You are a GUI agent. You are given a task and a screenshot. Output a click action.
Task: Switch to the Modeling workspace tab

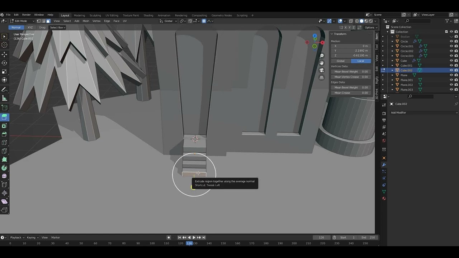[79, 15]
